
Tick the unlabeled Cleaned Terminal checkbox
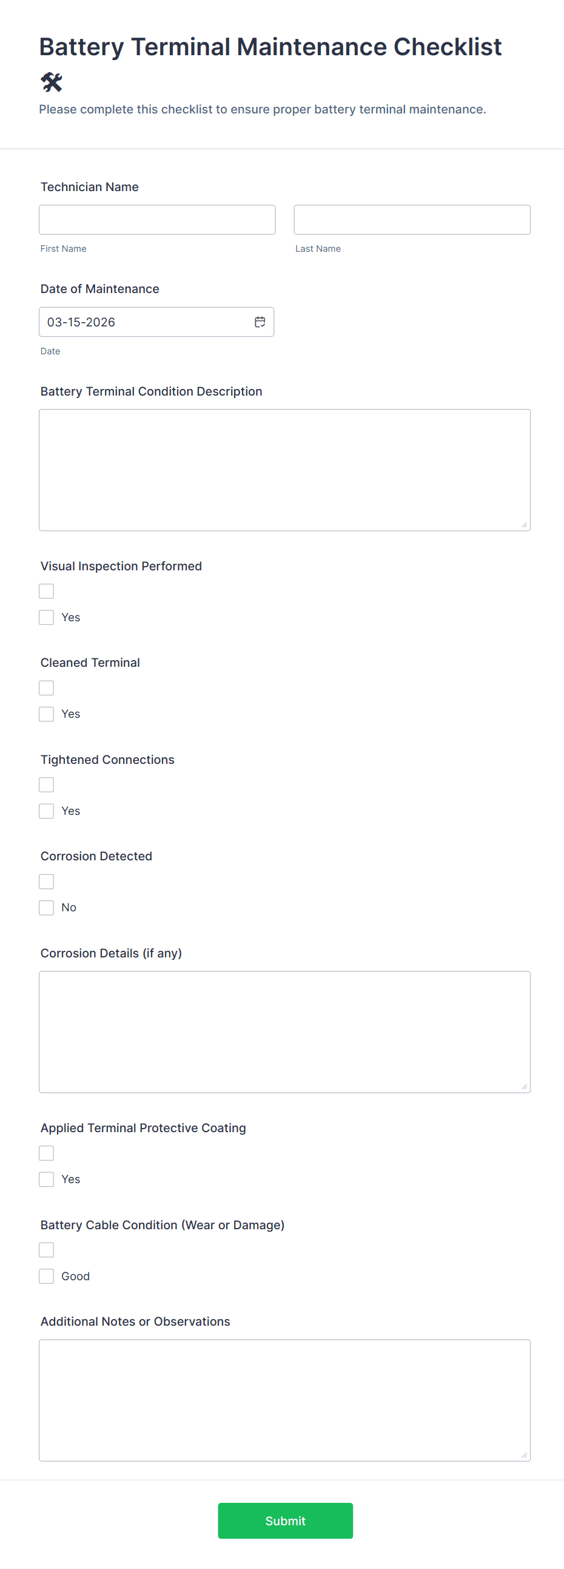[46, 687]
